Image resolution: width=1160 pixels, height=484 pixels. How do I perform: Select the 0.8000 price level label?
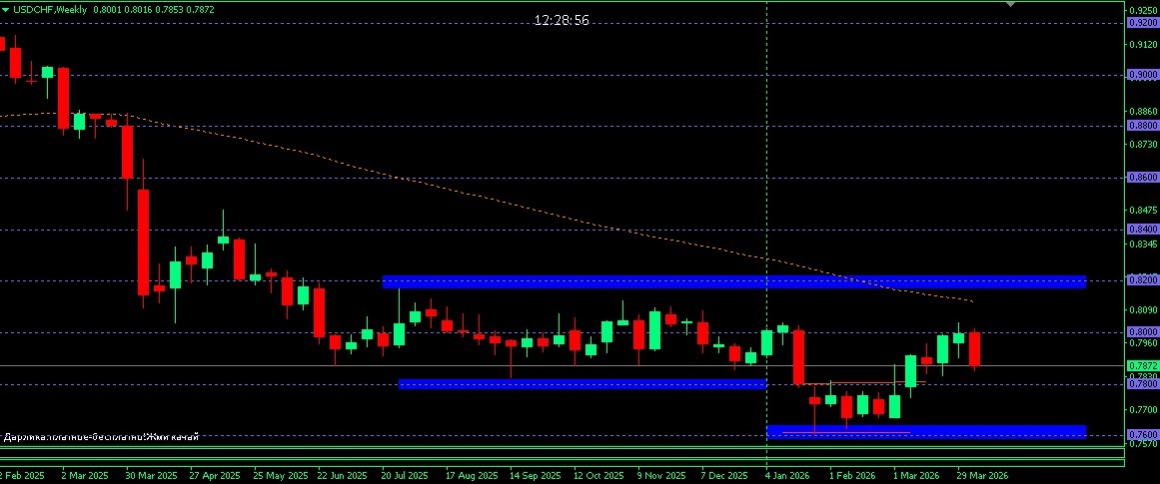[1142, 331]
